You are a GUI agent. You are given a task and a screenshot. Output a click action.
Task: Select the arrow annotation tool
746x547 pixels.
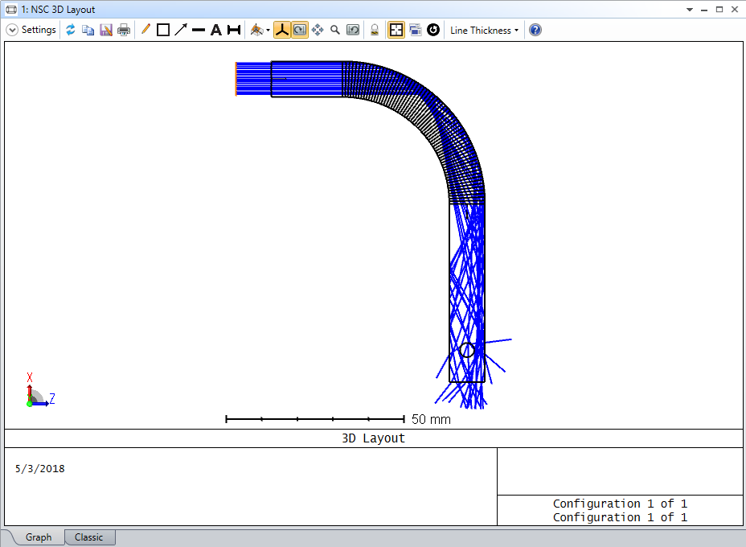click(x=181, y=30)
